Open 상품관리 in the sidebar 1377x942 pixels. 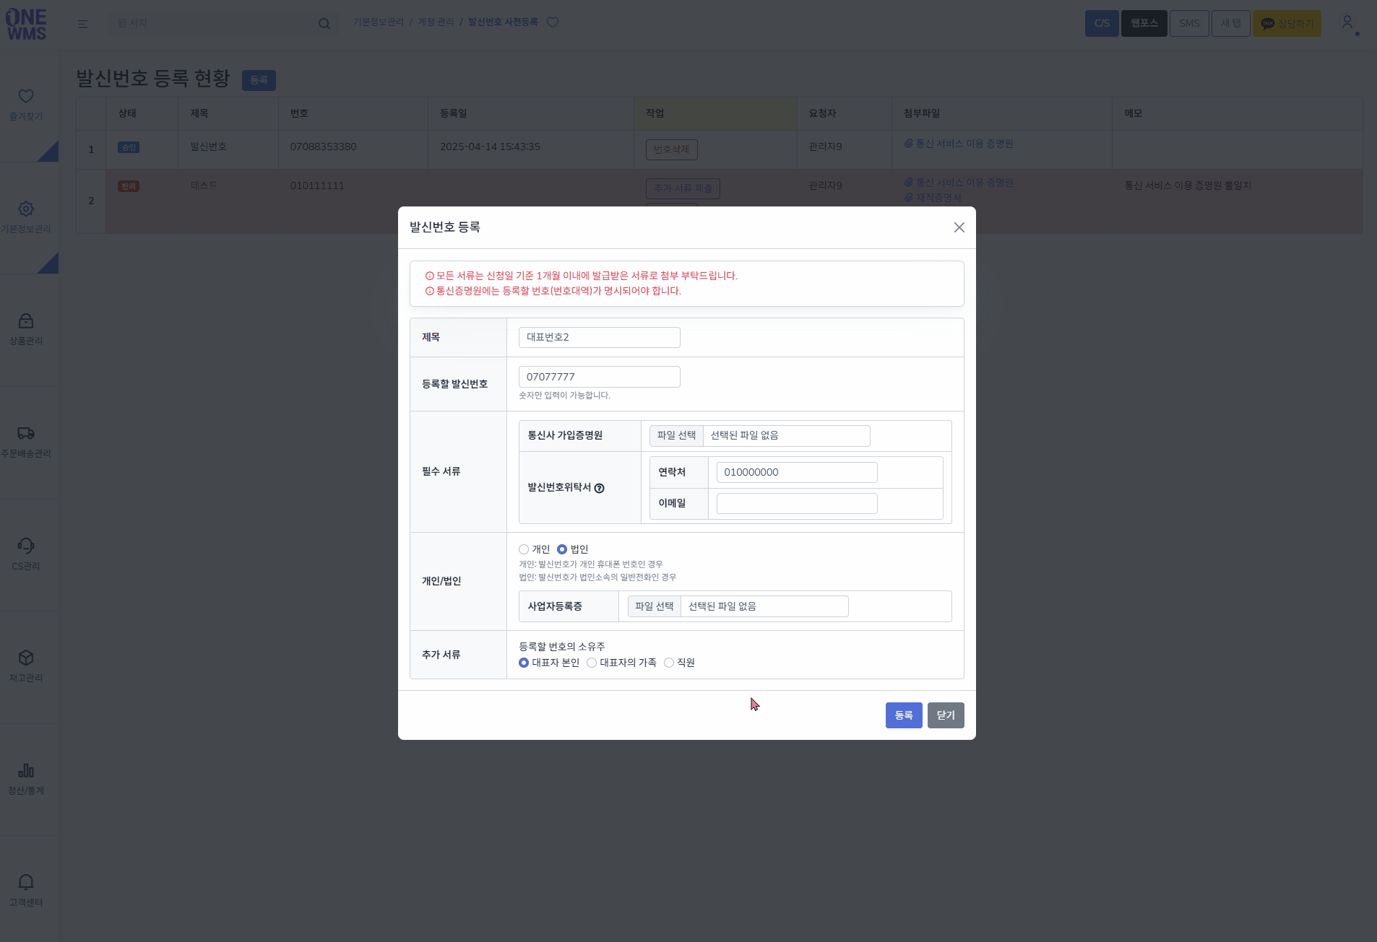pos(26,330)
